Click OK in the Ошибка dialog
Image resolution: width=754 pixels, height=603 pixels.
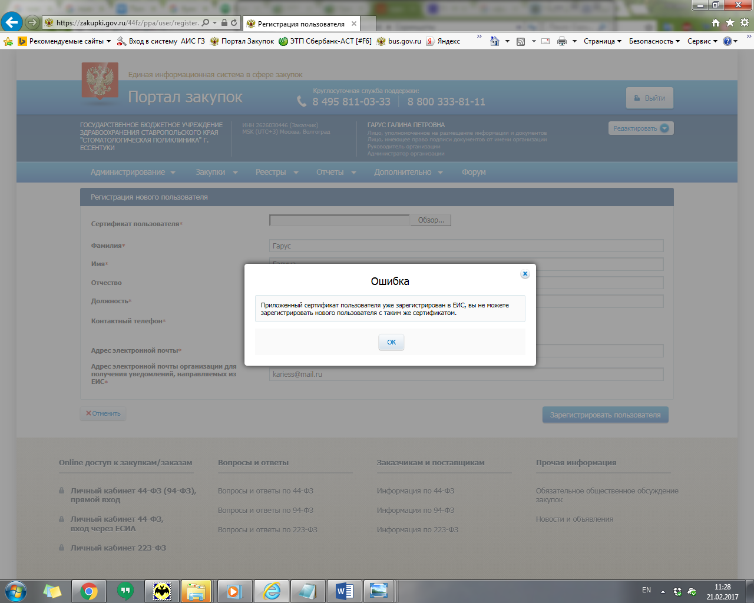[x=391, y=342]
